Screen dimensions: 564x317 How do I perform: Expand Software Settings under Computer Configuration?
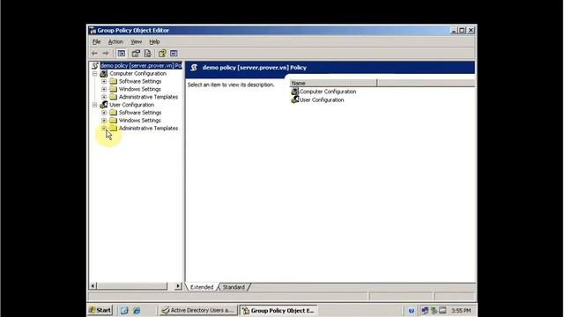pos(104,81)
